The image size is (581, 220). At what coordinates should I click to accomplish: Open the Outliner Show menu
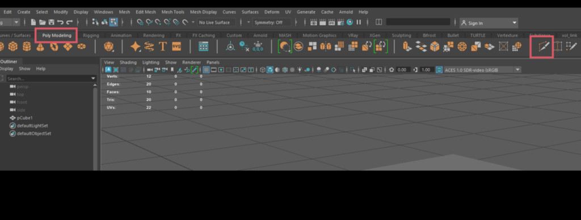(24, 69)
